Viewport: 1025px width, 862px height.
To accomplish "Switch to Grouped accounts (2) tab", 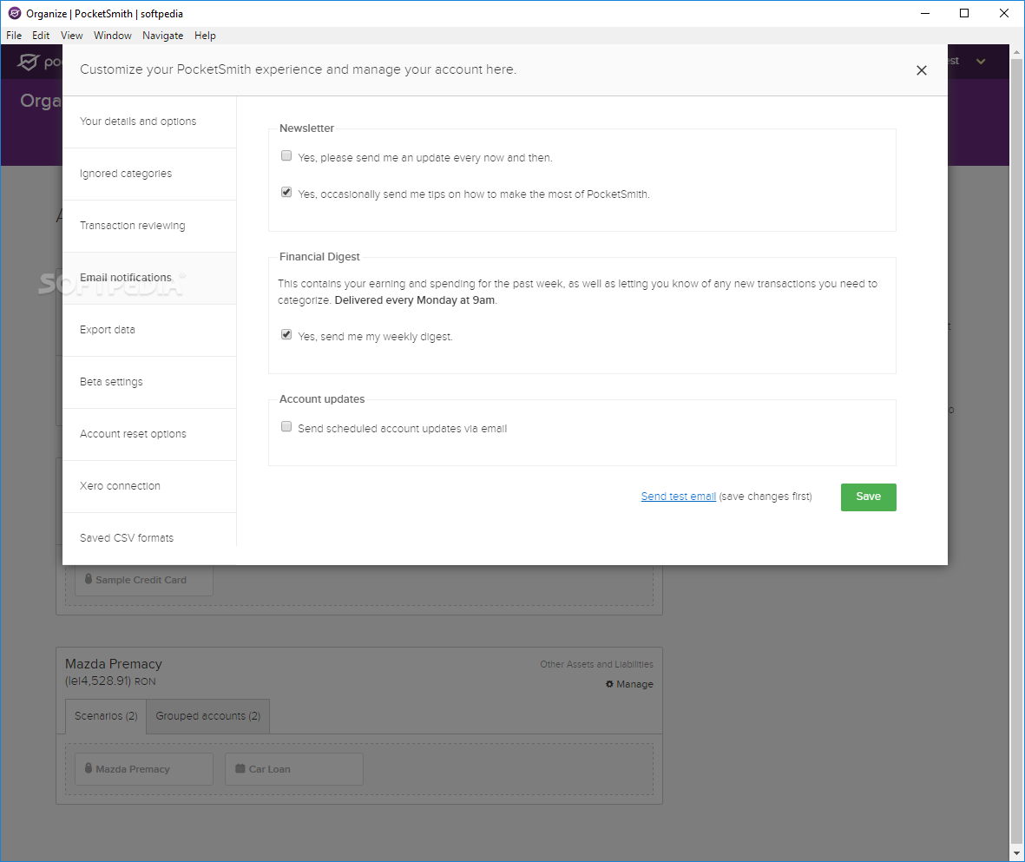I will tap(208, 716).
